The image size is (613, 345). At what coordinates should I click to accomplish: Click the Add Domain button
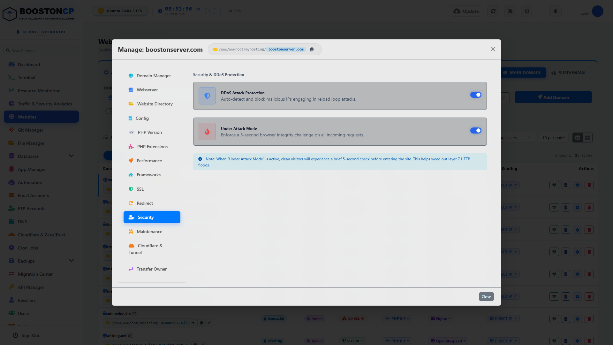coord(553,97)
